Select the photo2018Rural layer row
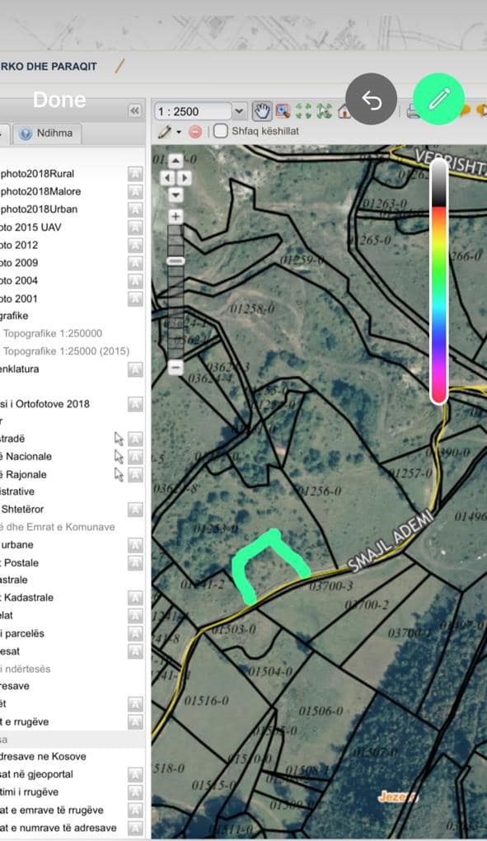This screenshot has width=487, height=841. click(x=38, y=174)
